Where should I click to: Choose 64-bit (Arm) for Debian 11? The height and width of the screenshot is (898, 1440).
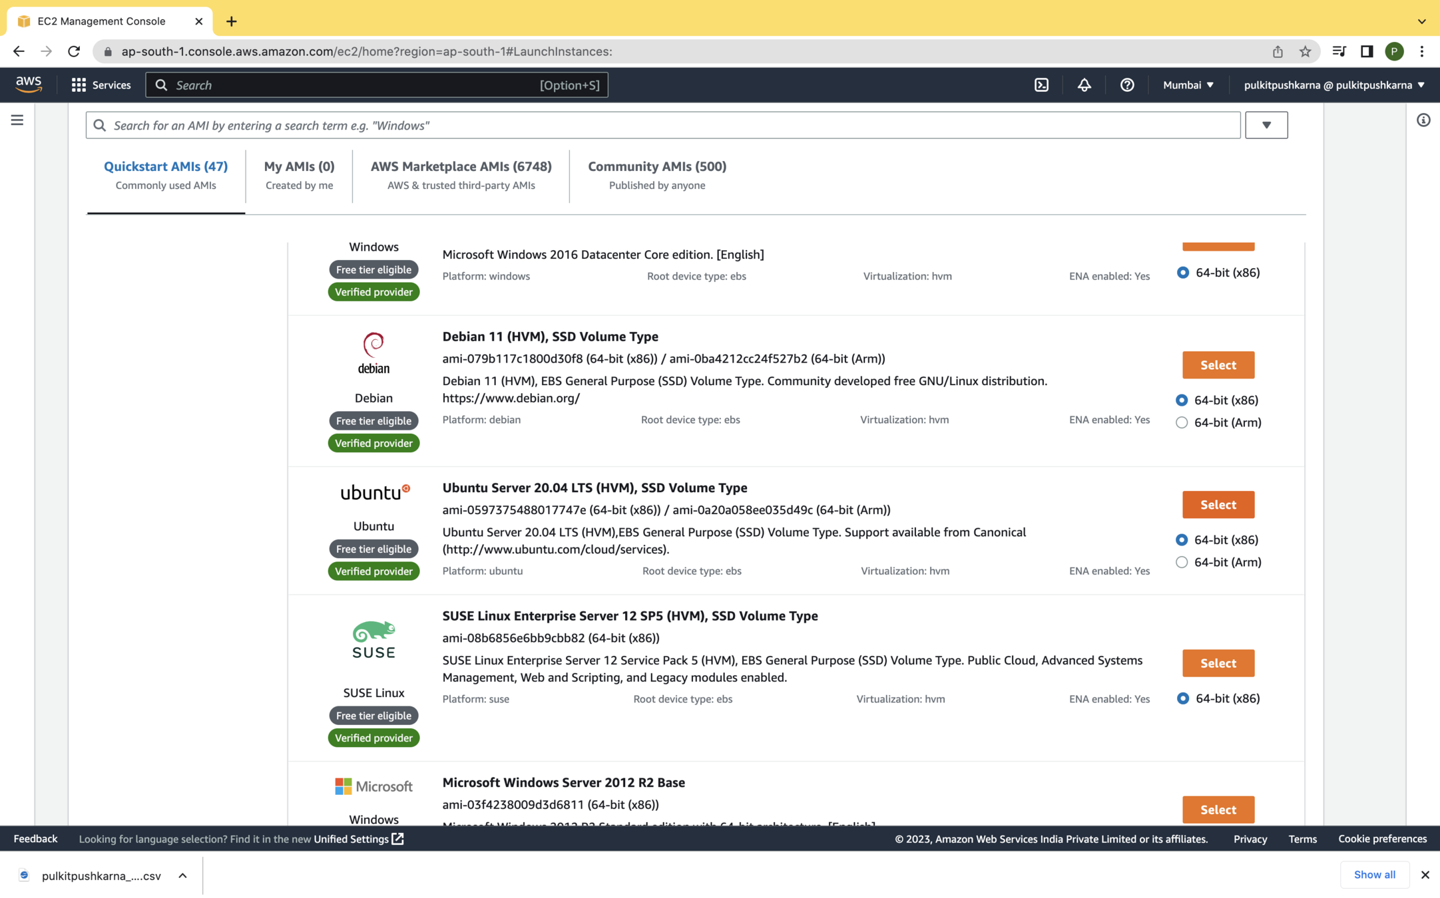coord(1182,422)
